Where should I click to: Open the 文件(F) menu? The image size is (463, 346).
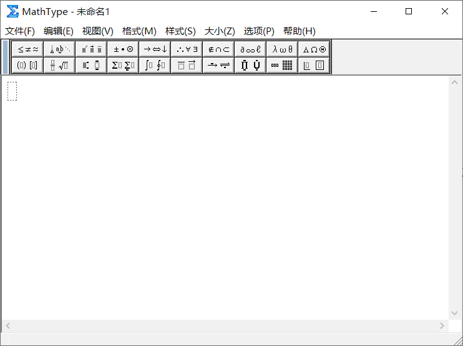point(20,31)
